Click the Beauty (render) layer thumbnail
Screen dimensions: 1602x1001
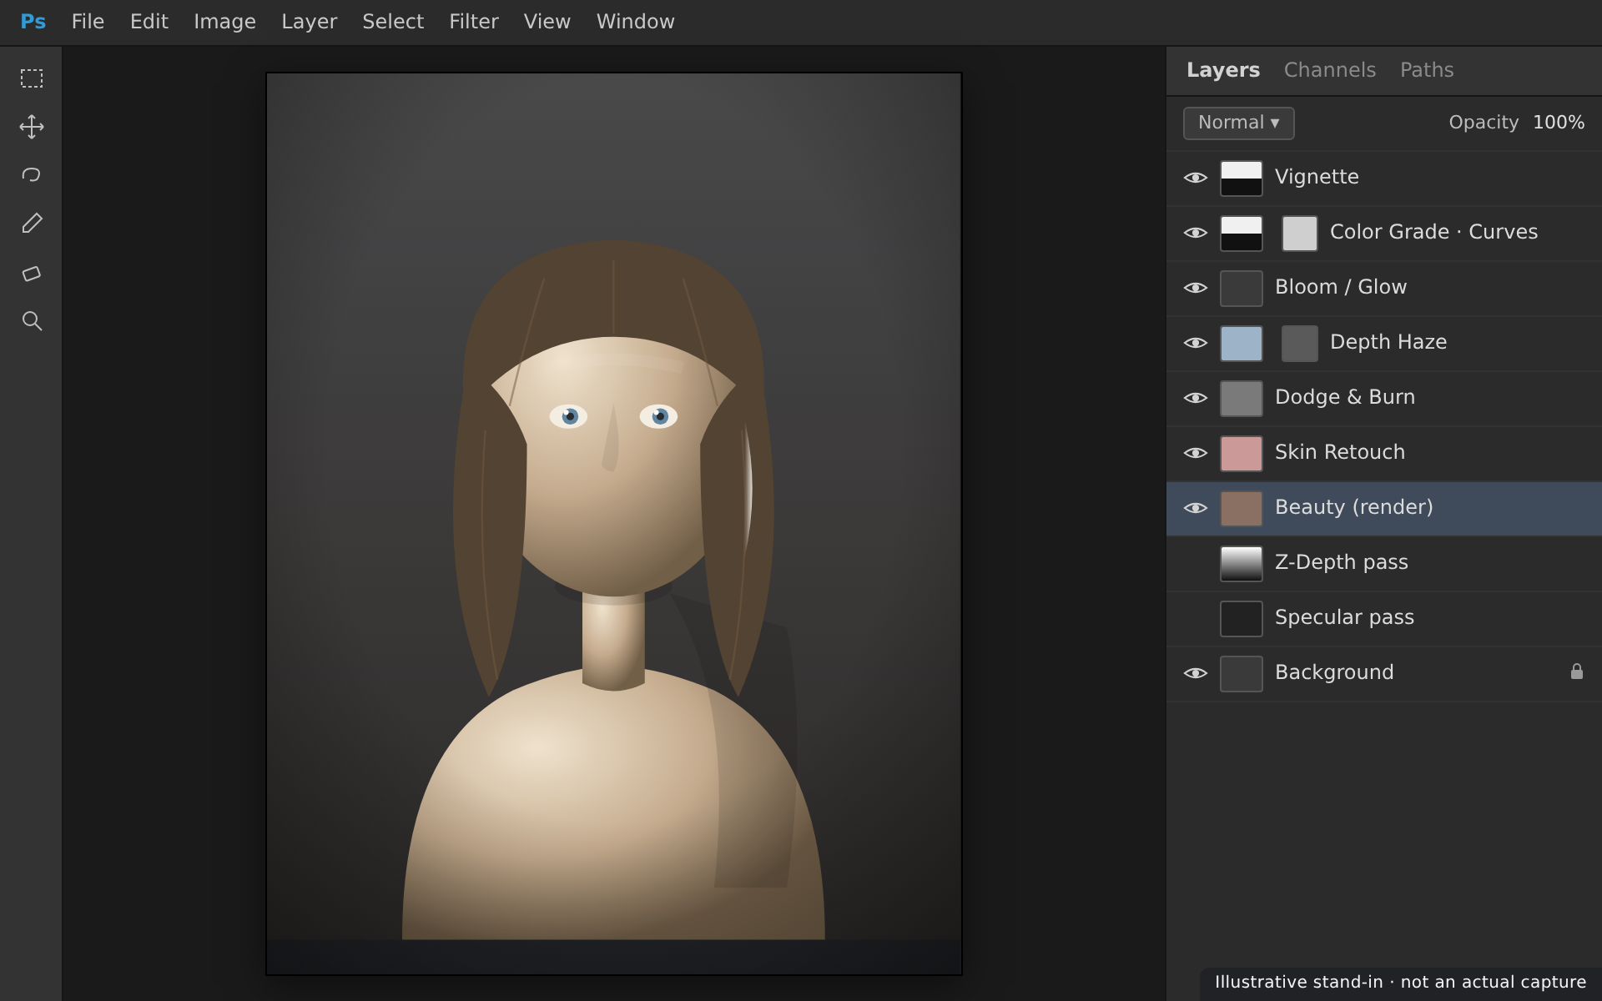click(x=1242, y=509)
